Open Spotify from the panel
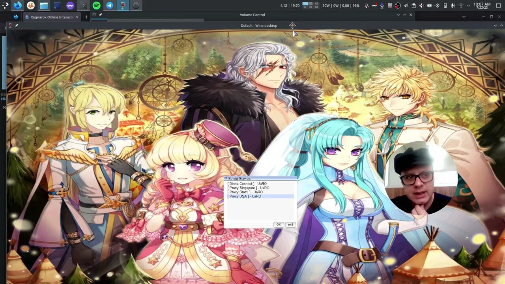The height and width of the screenshot is (284, 505). (x=96, y=6)
